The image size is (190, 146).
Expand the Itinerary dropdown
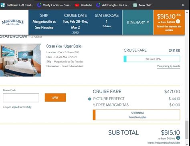point(138,22)
